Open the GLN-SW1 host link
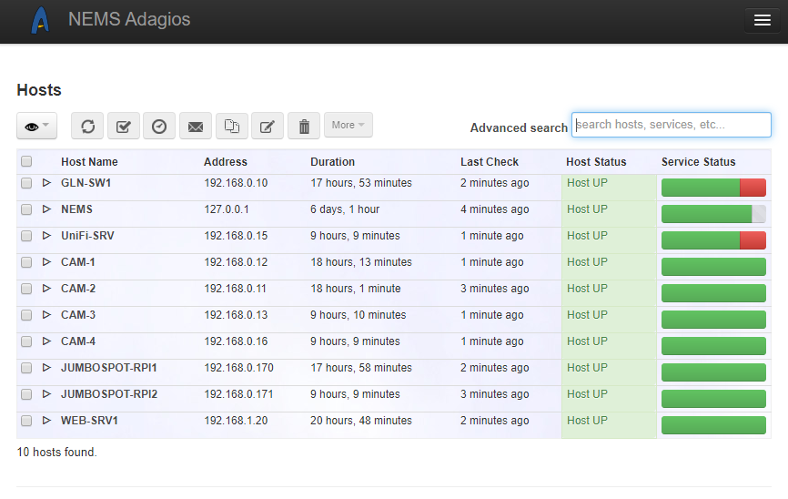 pyautogui.click(x=86, y=183)
